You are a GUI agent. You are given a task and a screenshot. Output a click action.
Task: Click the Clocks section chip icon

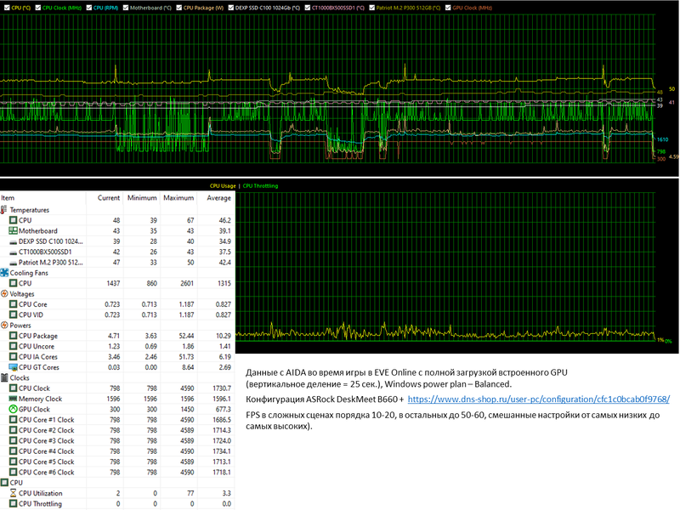(x=4, y=377)
